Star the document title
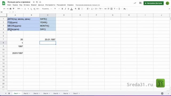The height and width of the screenshot is (96, 171). [34, 2]
